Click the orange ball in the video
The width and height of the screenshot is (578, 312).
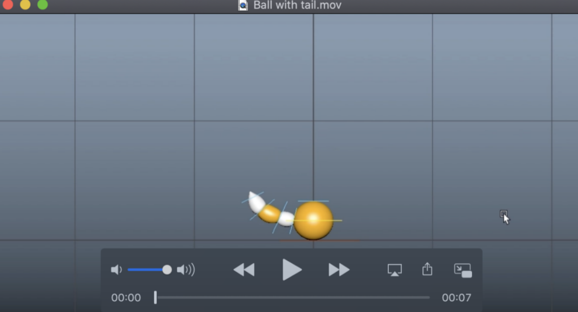coord(313,220)
